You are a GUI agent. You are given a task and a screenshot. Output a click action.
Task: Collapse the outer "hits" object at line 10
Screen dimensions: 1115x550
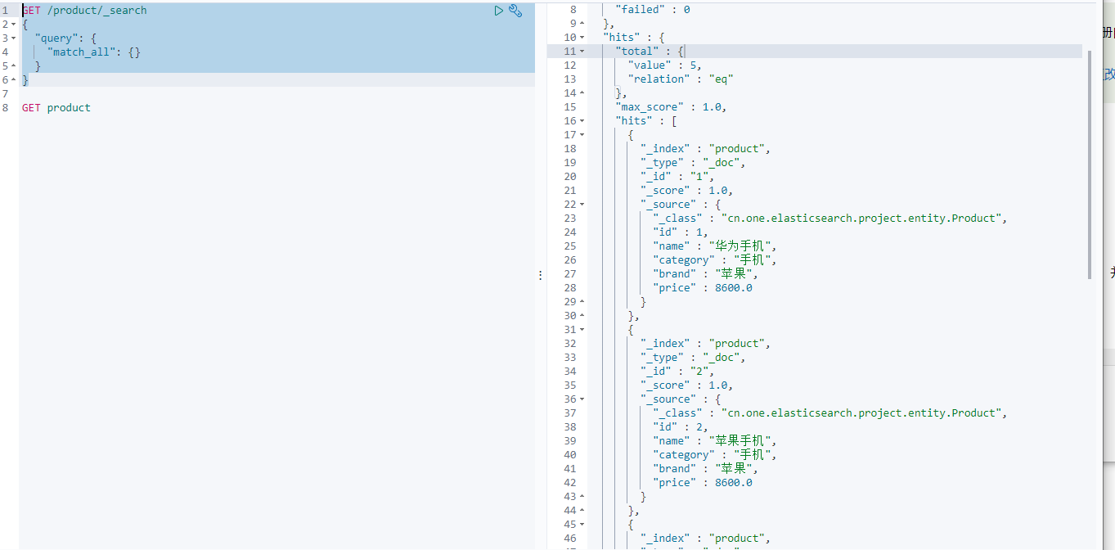click(x=581, y=37)
